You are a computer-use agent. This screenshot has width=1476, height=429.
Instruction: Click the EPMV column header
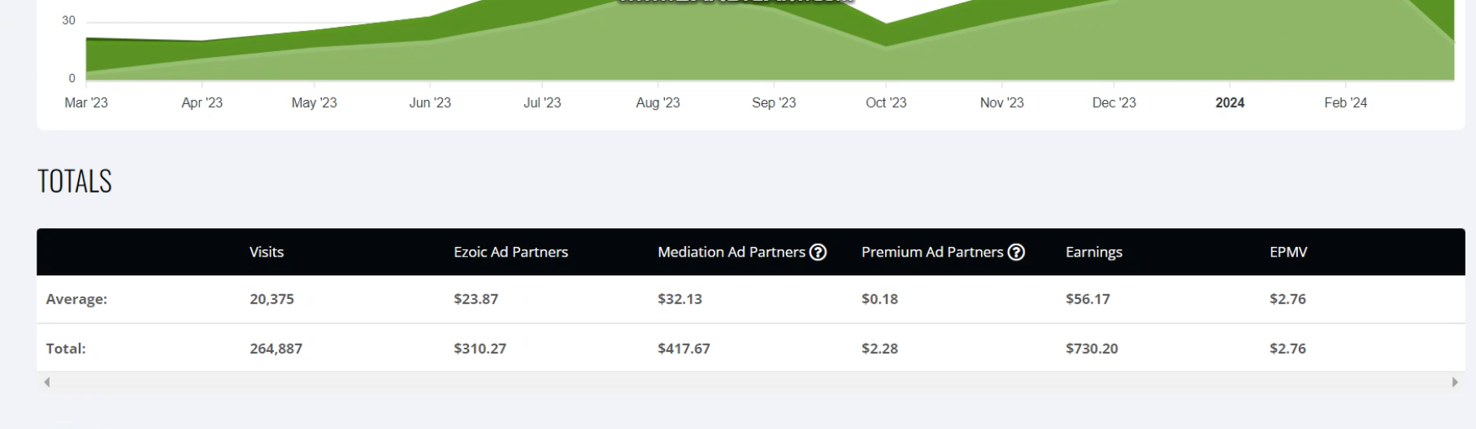point(1288,252)
